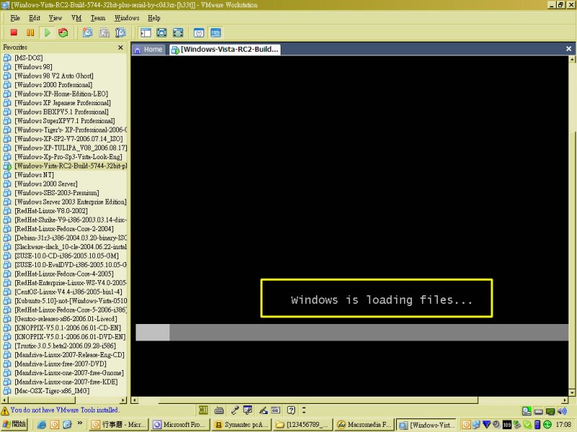Image resolution: width=577 pixels, height=432 pixels.
Task: Open the Snapshot Manager toolbar icon
Action: tap(120, 32)
